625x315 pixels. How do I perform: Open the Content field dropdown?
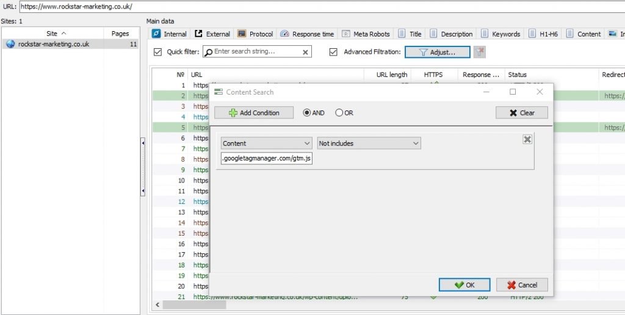click(x=266, y=143)
